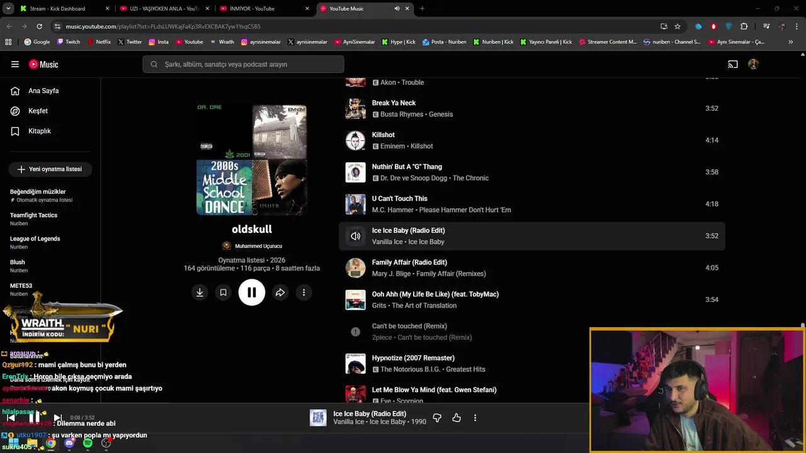Play Killshot by Eminem

pos(383,135)
